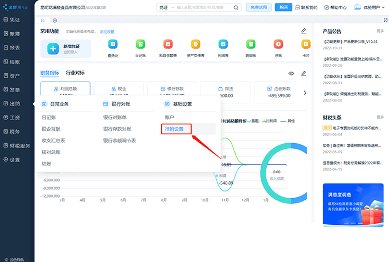Open 报表 in the sidebar
389x262 pixels.
coord(12,48)
